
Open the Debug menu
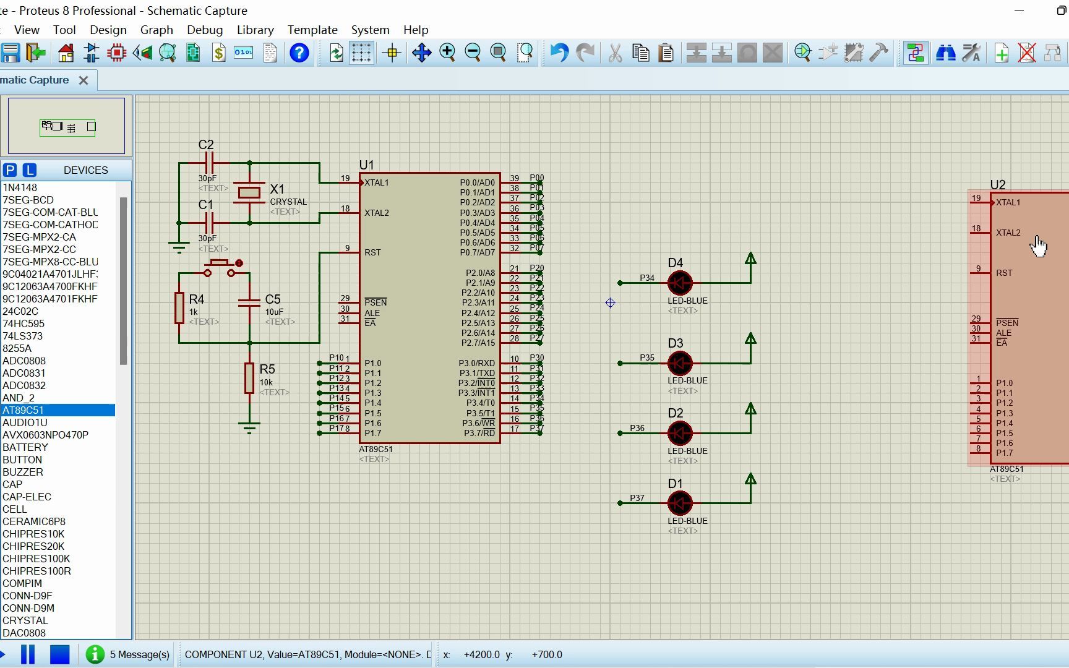pos(205,30)
